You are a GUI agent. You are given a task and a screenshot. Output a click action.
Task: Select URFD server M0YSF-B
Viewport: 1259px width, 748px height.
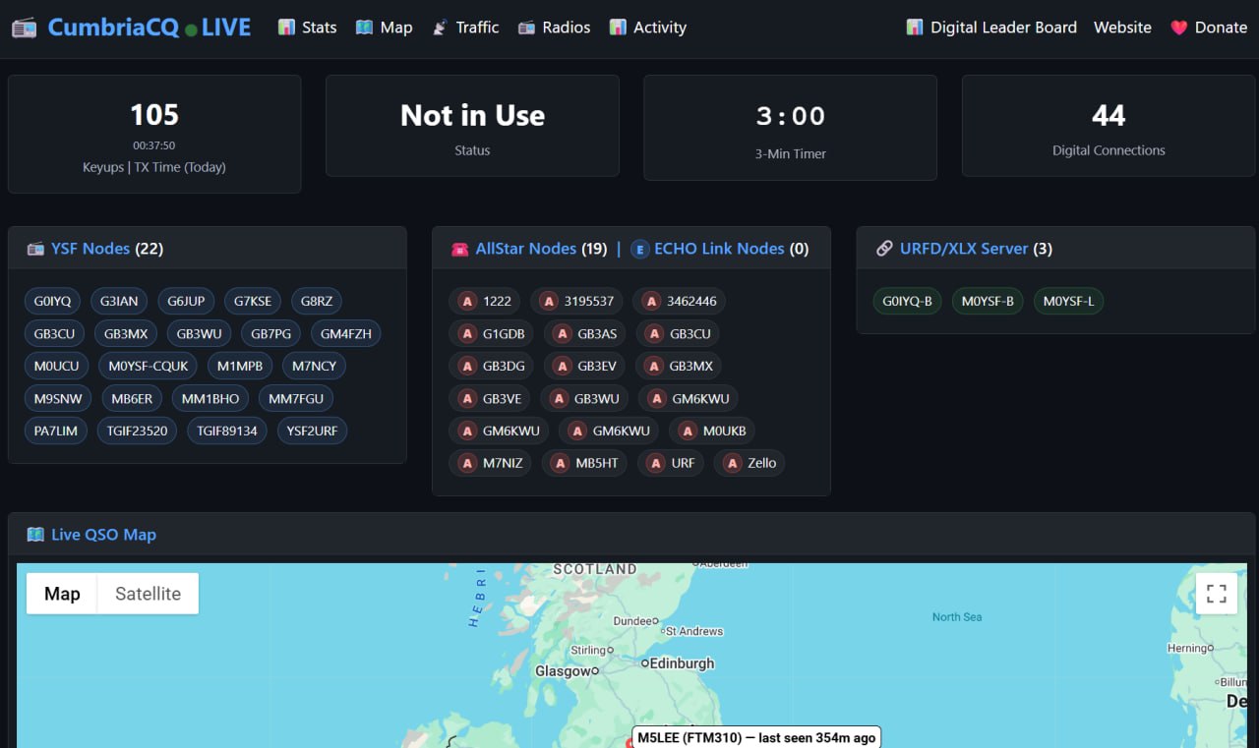coord(988,301)
